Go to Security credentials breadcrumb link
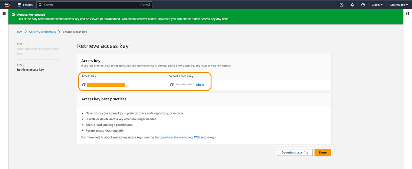Screen dimensions: 412x169 tap(43, 32)
